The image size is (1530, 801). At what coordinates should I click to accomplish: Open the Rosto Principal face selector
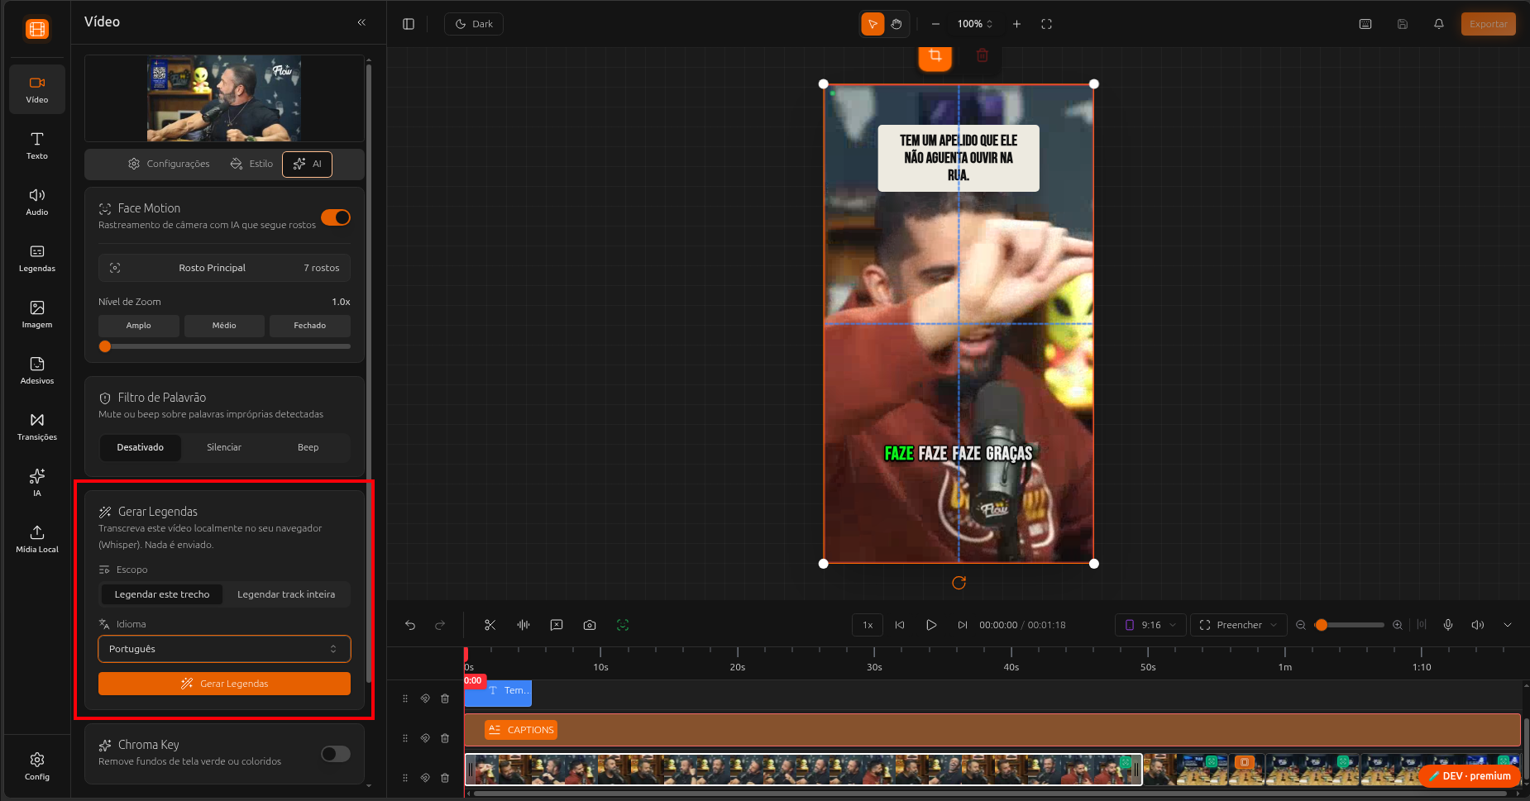coord(224,268)
